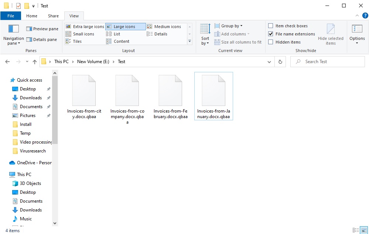This screenshot has width=369, height=234.
Task: Open the recent locations dropdown
Action: pos(27,62)
